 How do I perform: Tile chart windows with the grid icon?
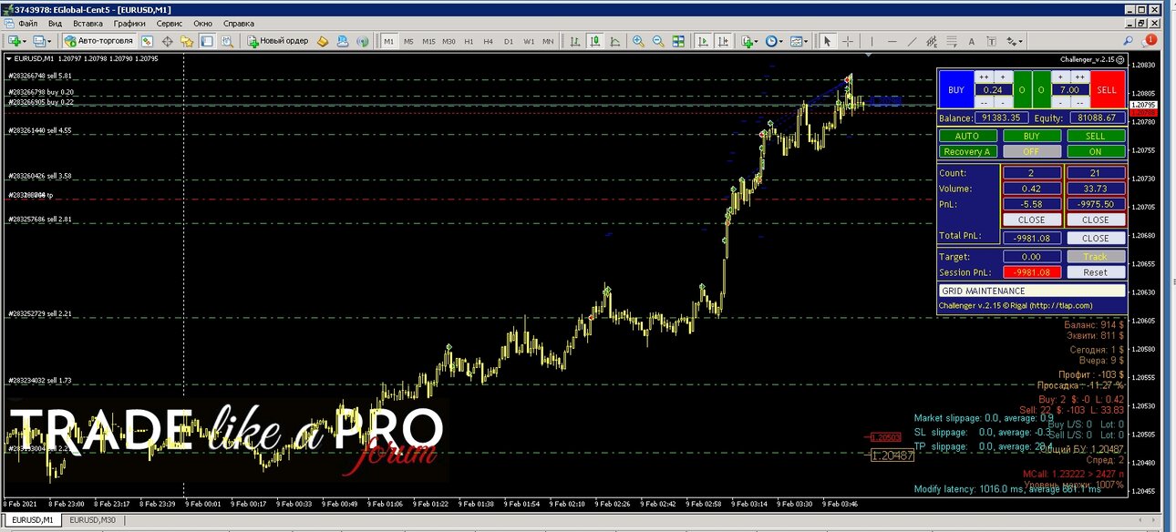(678, 41)
